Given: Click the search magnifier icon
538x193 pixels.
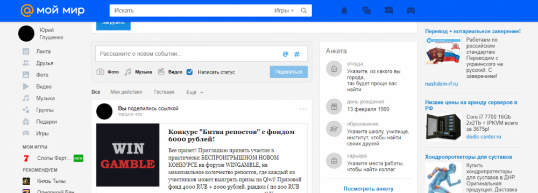Looking at the screenshot, I should point(303,11).
